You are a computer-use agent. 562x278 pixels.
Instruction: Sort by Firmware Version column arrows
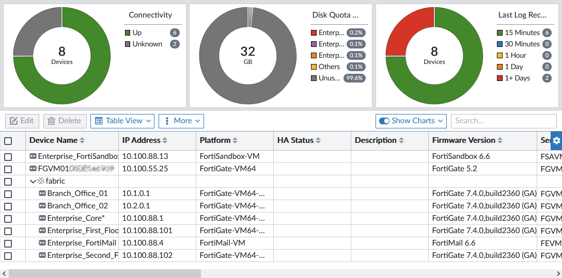click(x=500, y=141)
